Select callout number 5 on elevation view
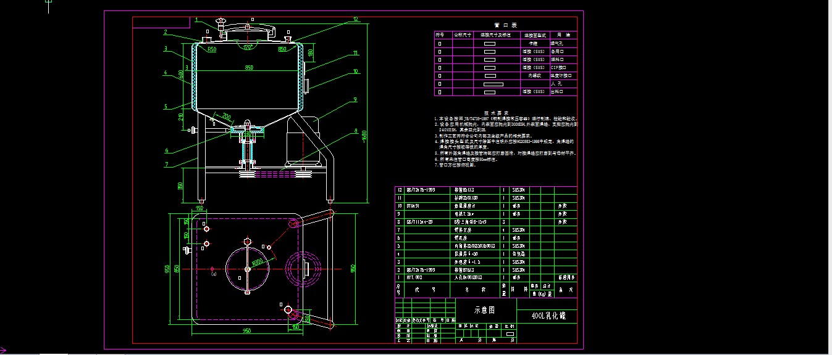The width and height of the screenshot is (832, 355). click(166, 106)
